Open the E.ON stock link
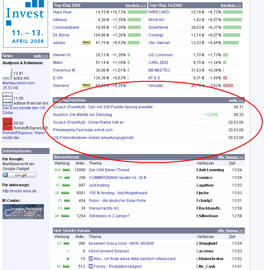Image resolution: width=264 pixels, height=270 pixels. click(58, 78)
